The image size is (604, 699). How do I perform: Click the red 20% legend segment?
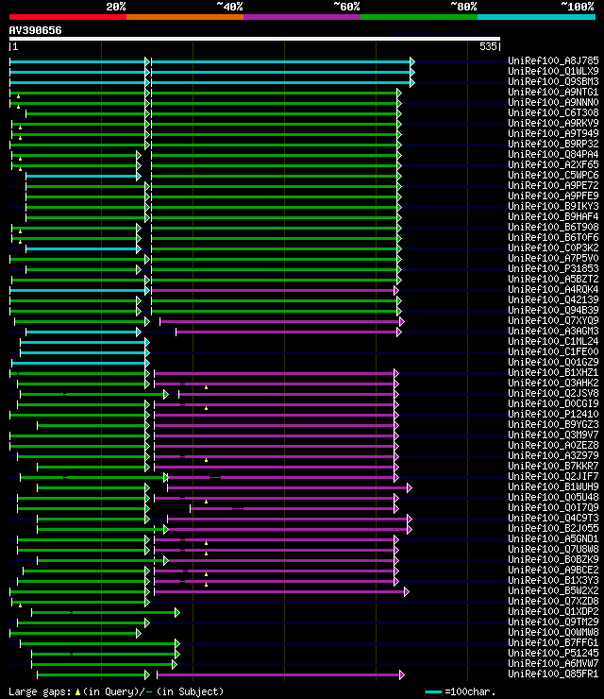pyautogui.click(x=68, y=17)
